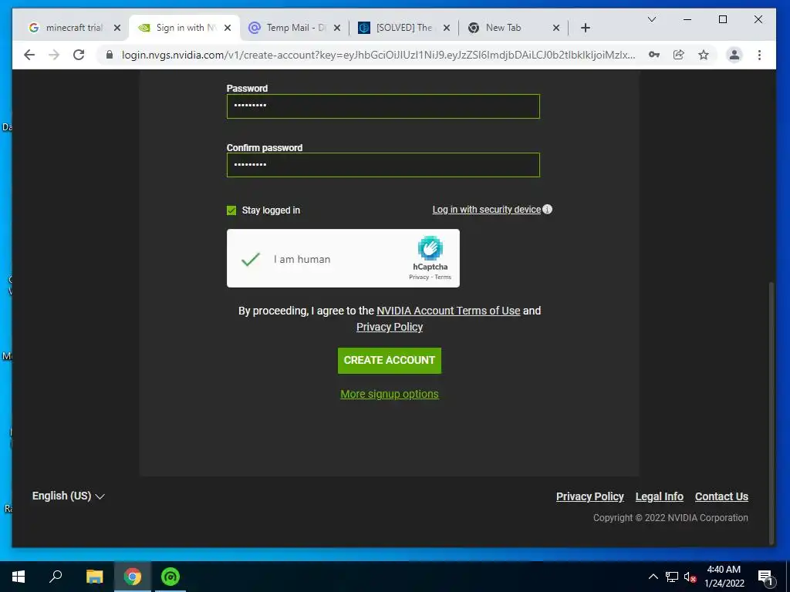
Task: Open File Explorer from taskbar
Action: [x=94, y=577]
